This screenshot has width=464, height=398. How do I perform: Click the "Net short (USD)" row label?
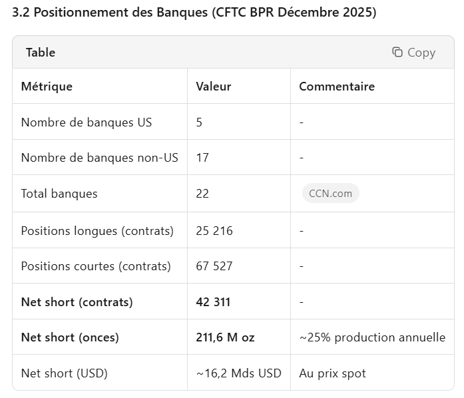tap(64, 373)
